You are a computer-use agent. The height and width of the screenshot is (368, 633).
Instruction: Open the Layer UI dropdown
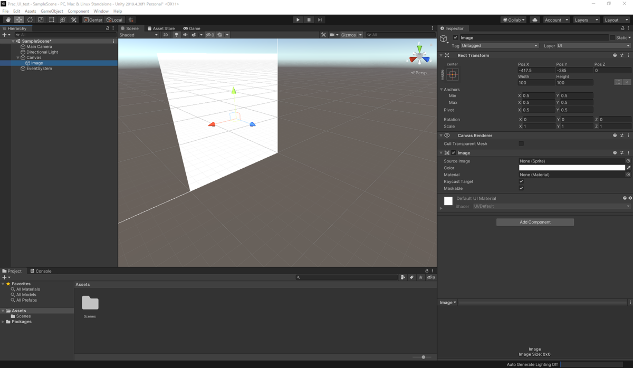click(x=593, y=46)
